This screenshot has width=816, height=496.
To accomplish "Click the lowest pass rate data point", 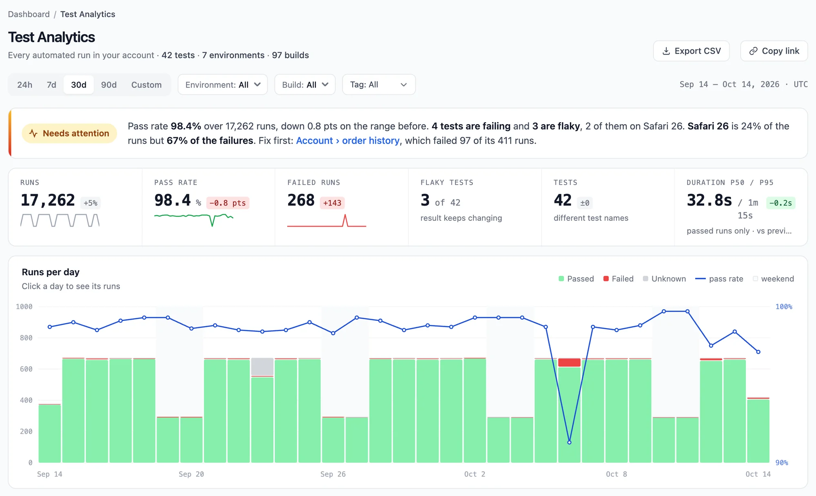I will [569, 442].
